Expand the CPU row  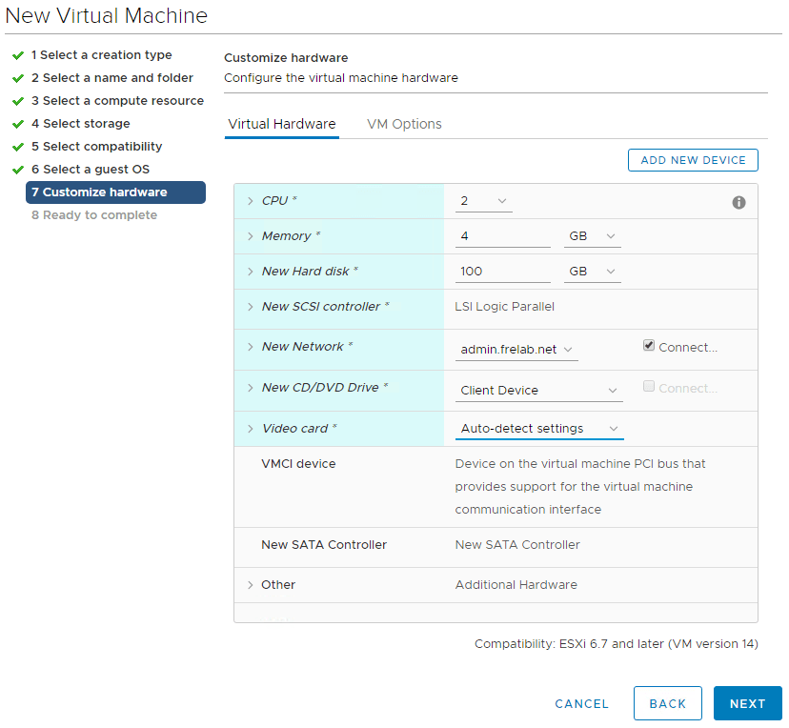pyautogui.click(x=250, y=201)
